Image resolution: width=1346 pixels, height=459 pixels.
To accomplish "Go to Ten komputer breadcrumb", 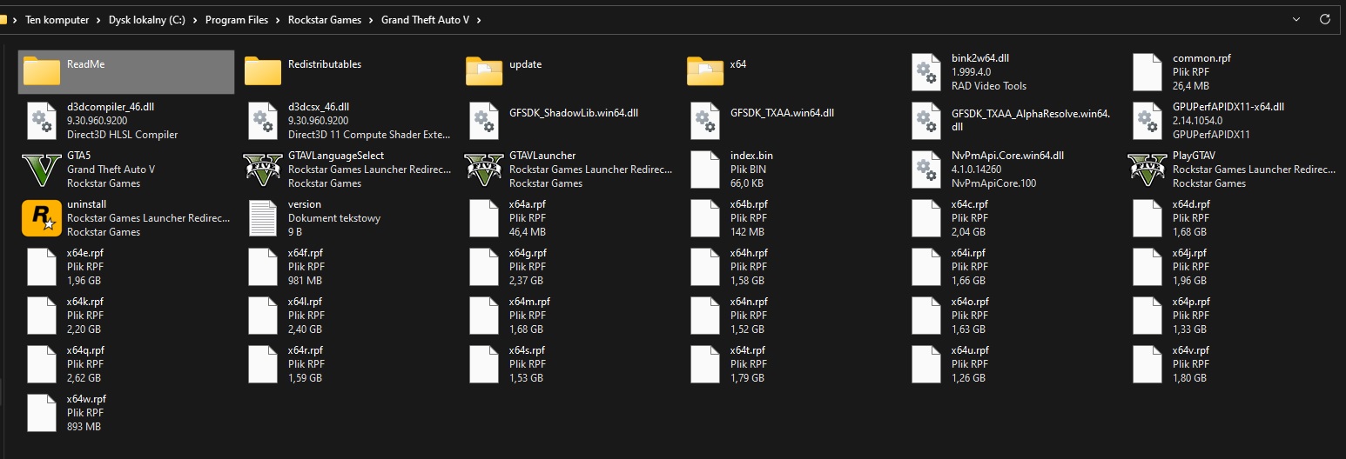I will click(x=57, y=20).
